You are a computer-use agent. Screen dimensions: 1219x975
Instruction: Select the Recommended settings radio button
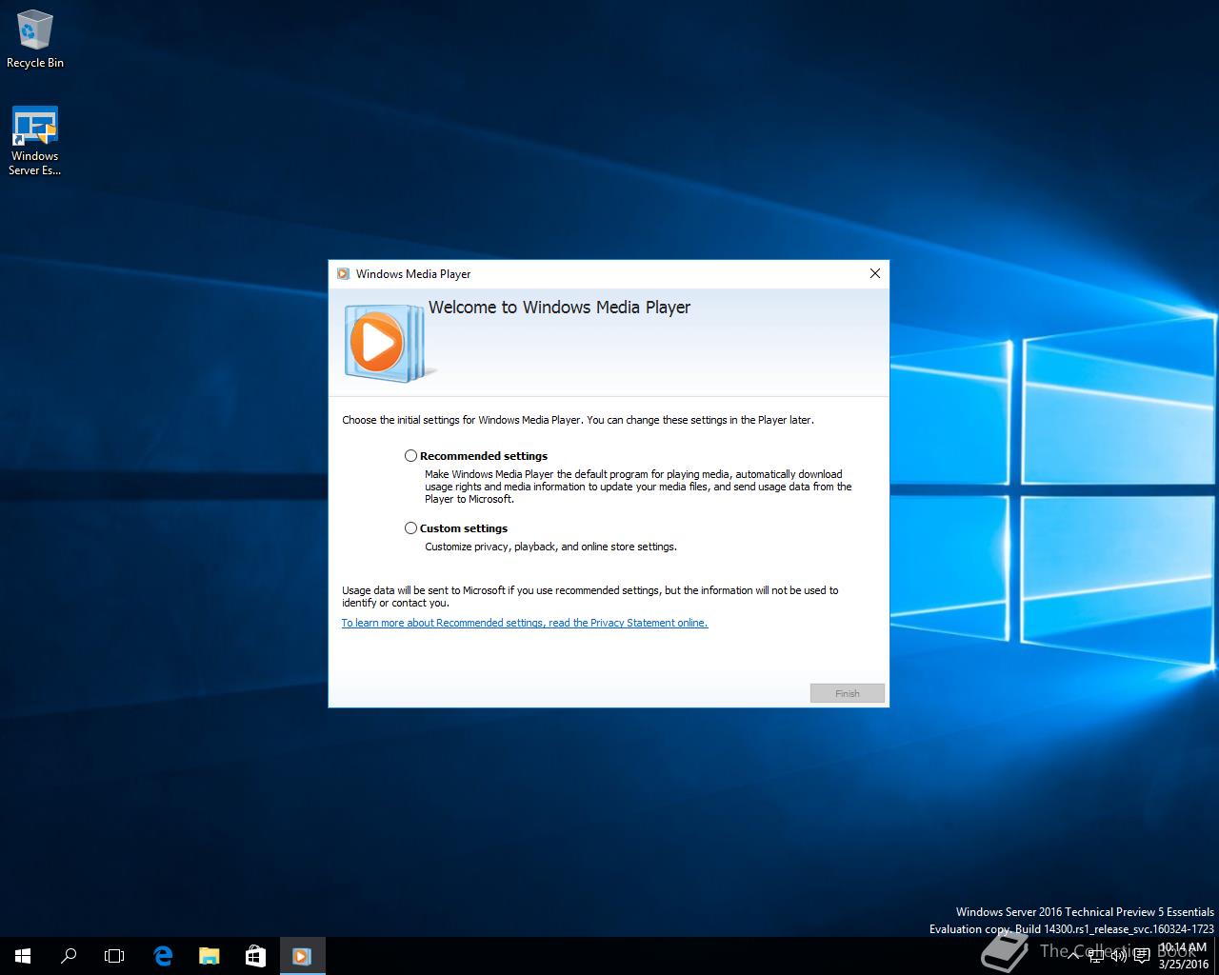[x=410, y=456]
